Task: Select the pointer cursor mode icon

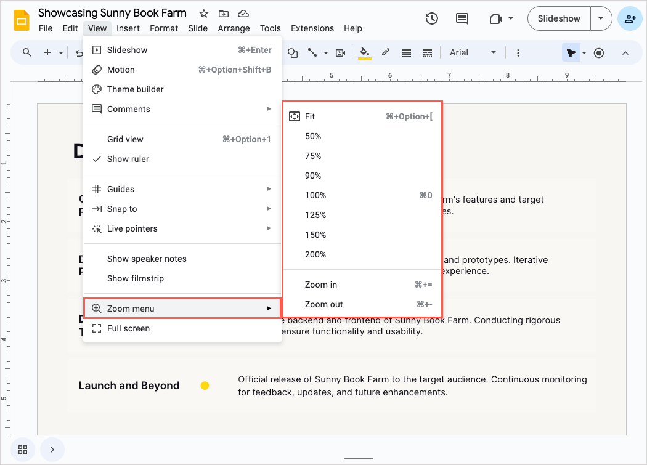Action: [x=571, y=52]
